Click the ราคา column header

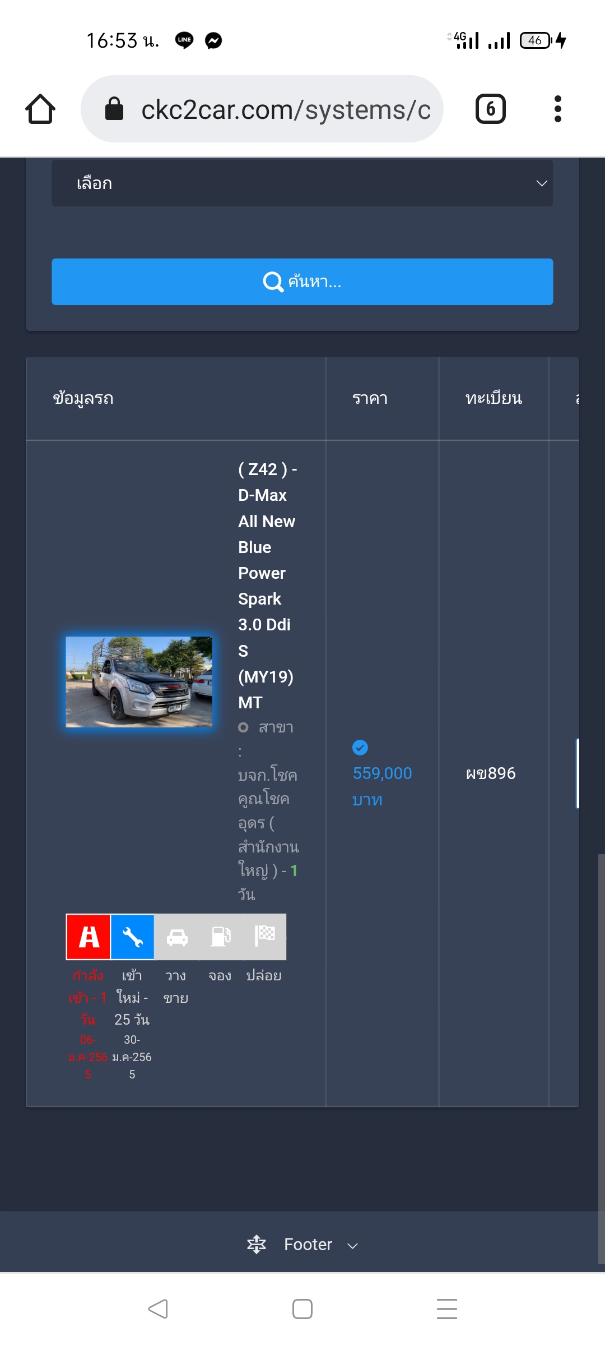370,398
